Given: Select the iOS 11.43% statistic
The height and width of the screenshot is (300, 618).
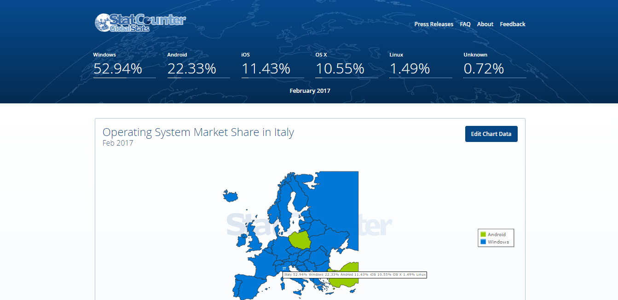Looking at the screenshot, I should (272, 64).
